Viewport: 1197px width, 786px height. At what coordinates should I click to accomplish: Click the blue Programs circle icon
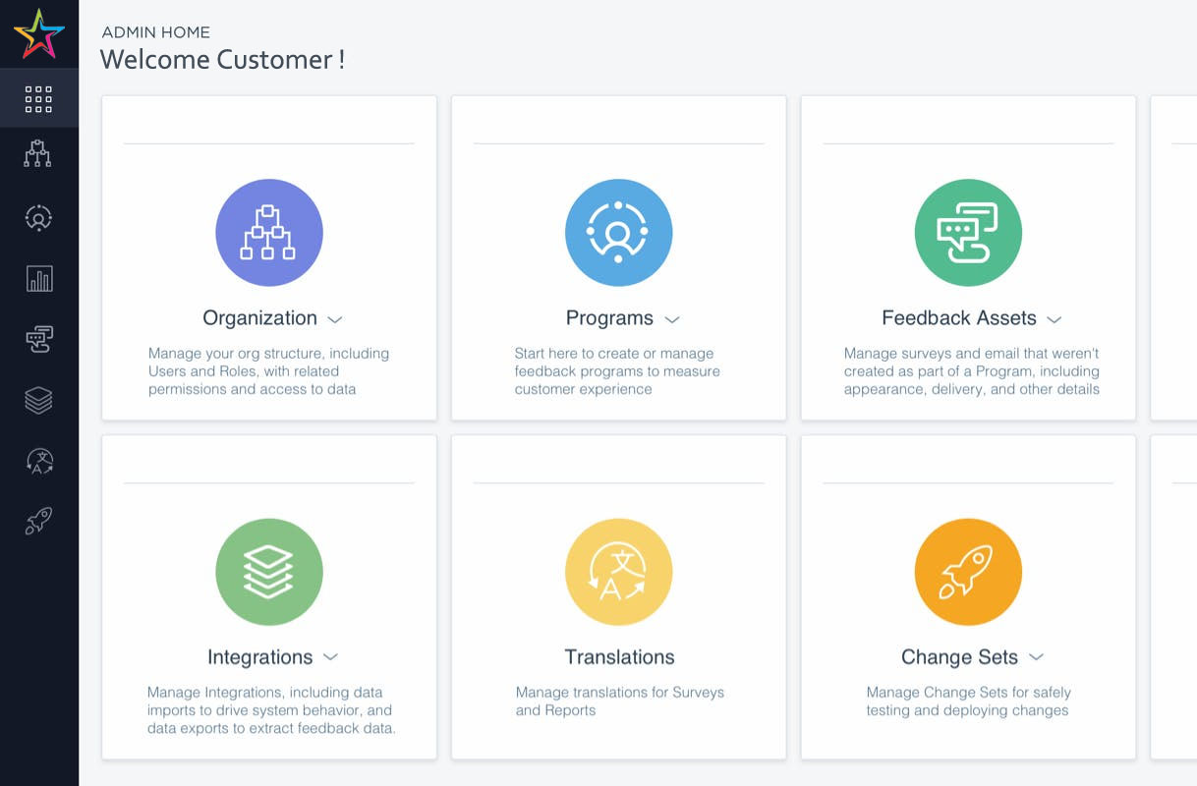pyautogui.click(x=618, y=233)
